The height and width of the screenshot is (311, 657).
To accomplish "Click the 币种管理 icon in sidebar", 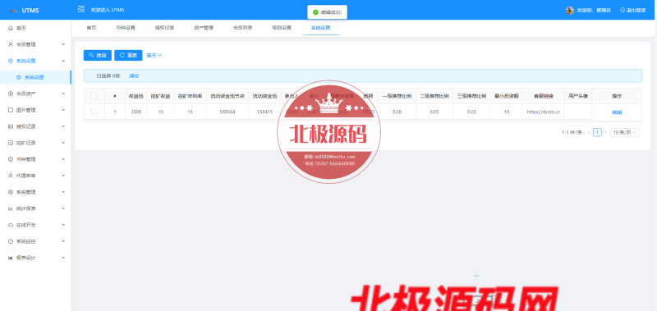I will tap(11, 159).
